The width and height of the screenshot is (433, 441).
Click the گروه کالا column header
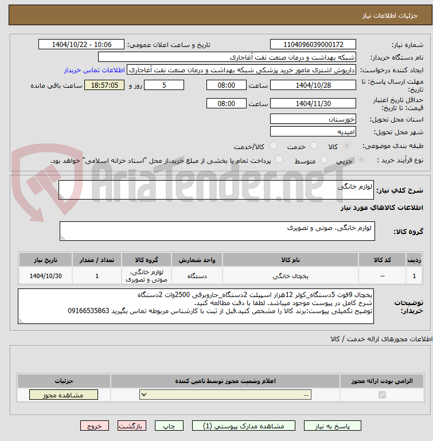pos(147,260)
